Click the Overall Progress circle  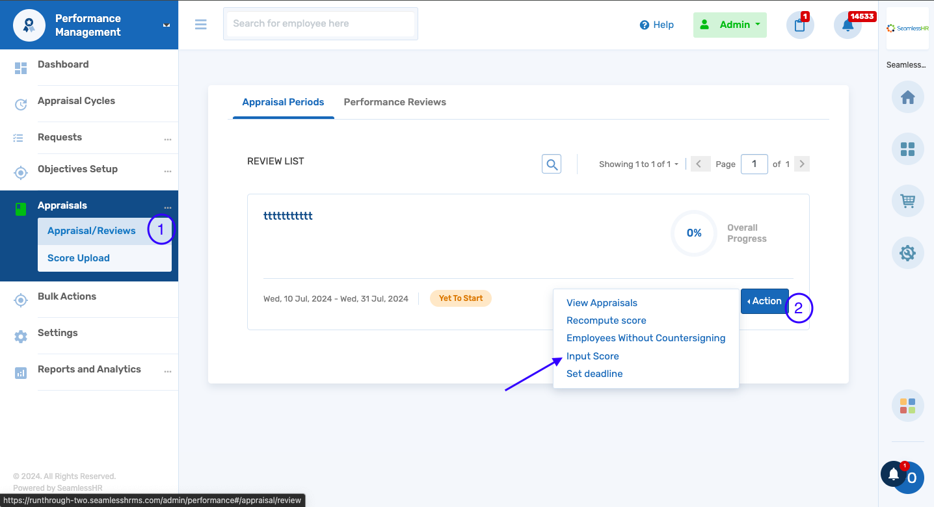(x=693, y=233)
